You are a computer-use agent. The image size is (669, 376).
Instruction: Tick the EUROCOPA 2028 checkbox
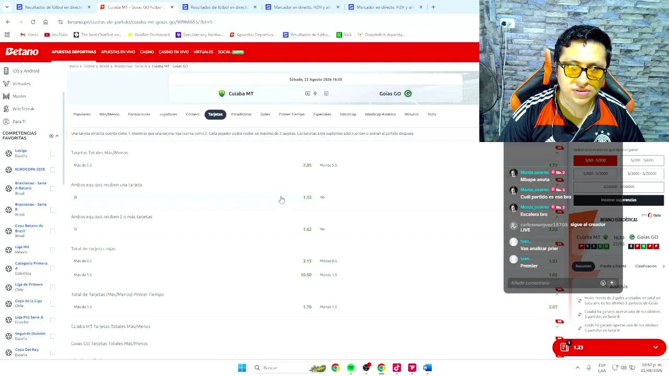pyautogui.click(x=52, y=169)
